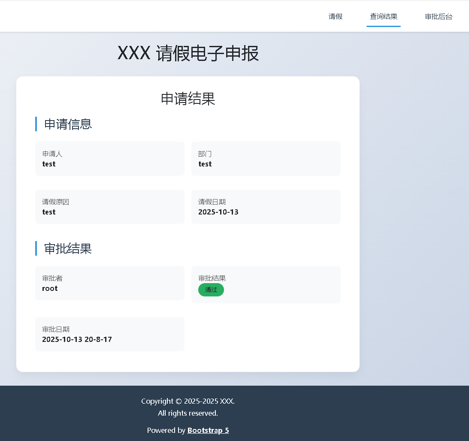This screenshot has width=469, height=441.
Task: Click the blue bar beside 审批结果
Action: click(x=36, y=248)
